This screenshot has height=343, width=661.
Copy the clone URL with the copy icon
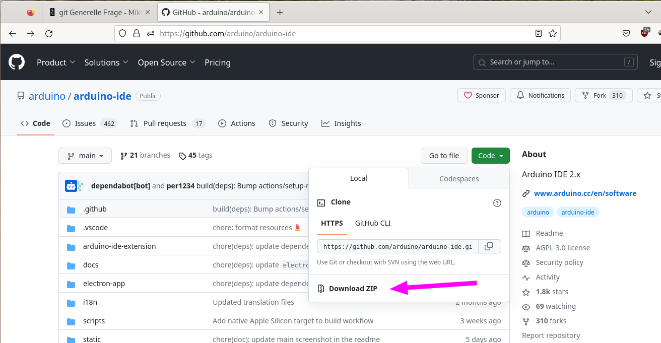(488, 246)
